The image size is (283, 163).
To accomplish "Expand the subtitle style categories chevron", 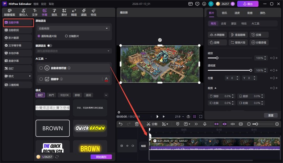I will (x=106, y=95).
